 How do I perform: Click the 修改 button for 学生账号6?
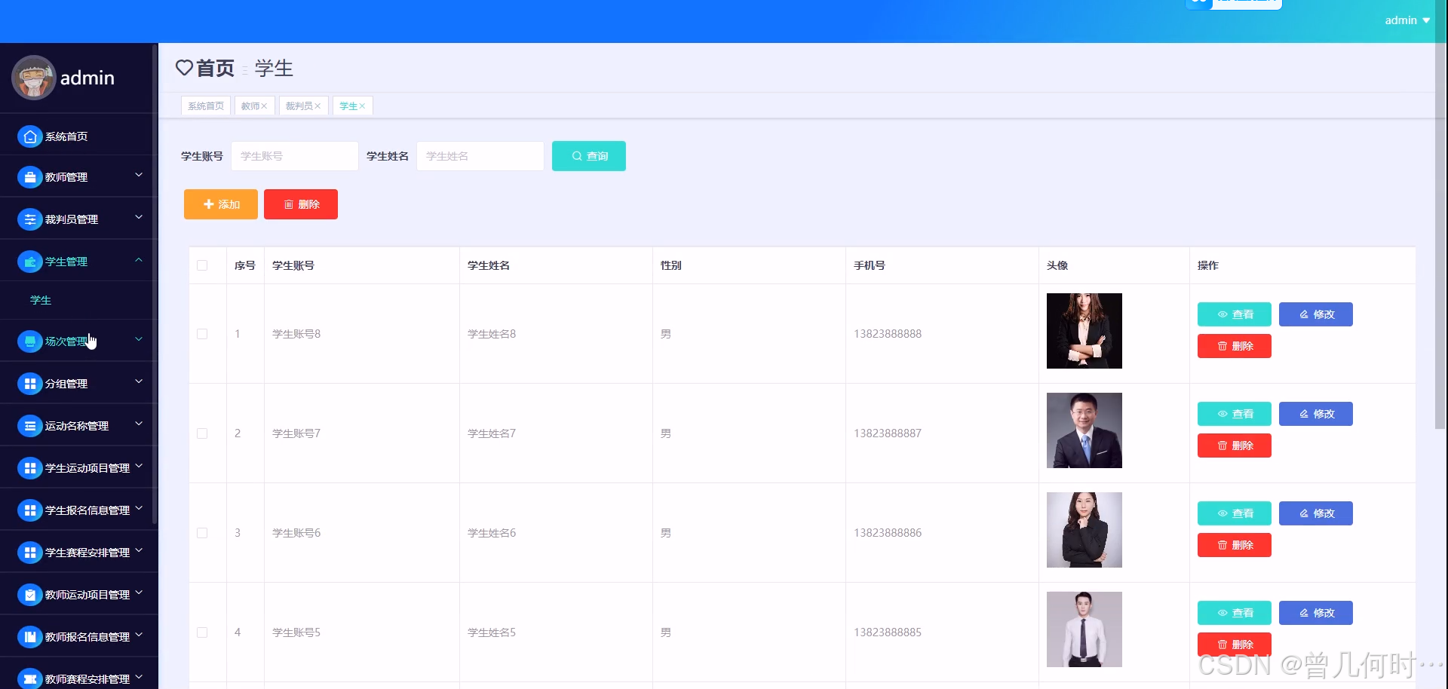pos(1315,513)
